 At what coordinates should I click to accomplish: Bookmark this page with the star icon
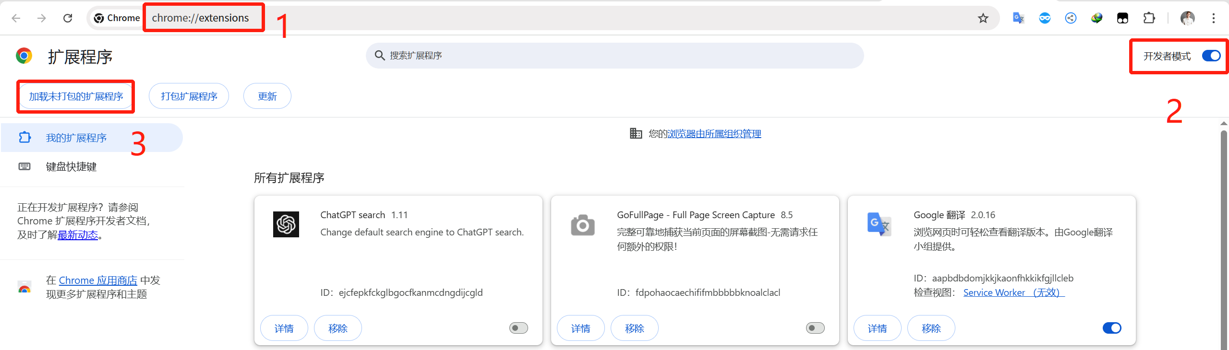(983, 18)
